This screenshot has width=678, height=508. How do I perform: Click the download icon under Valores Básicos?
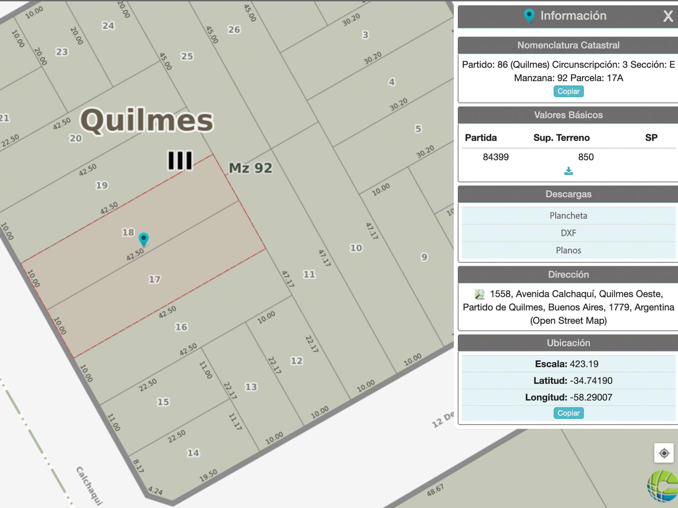569,171
